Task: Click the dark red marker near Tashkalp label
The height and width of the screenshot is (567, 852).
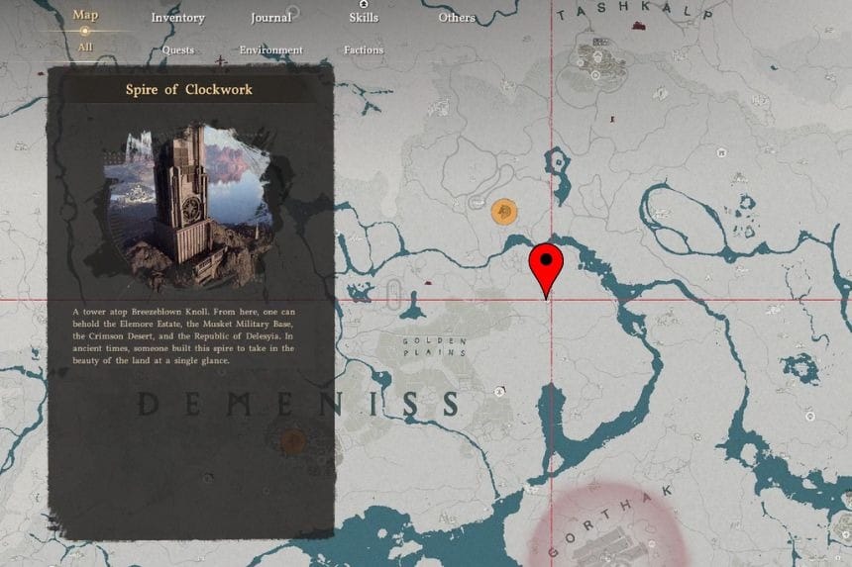Action: (x=639, y=24)
